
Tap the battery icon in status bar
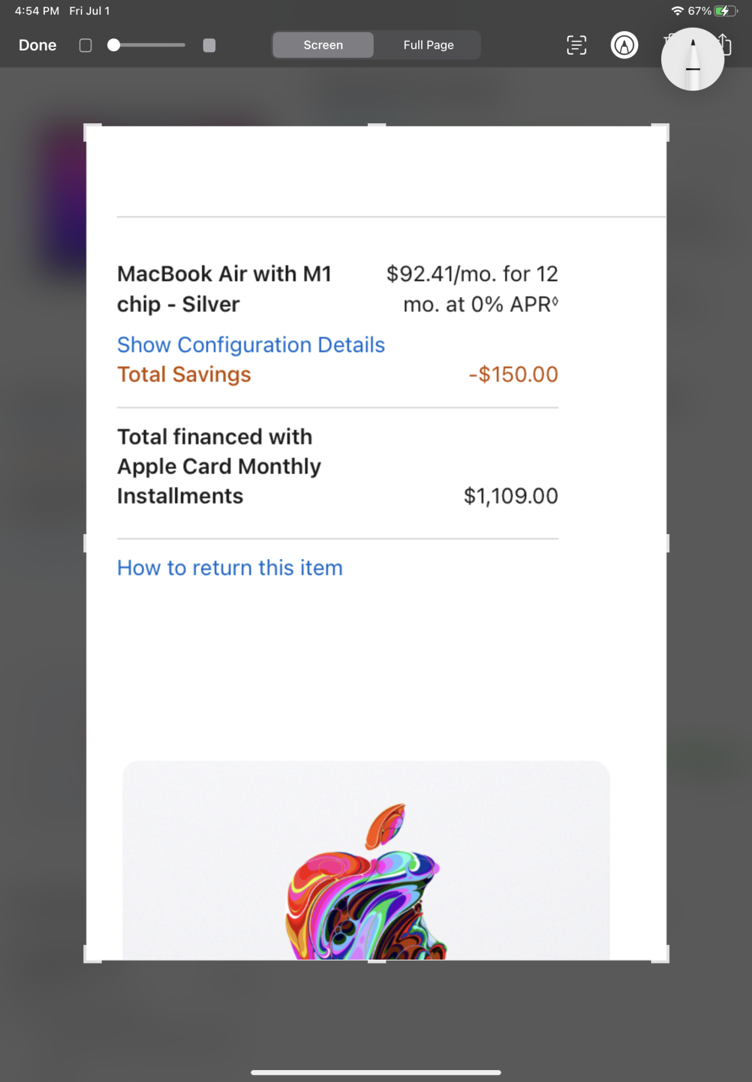pos(725,11)
